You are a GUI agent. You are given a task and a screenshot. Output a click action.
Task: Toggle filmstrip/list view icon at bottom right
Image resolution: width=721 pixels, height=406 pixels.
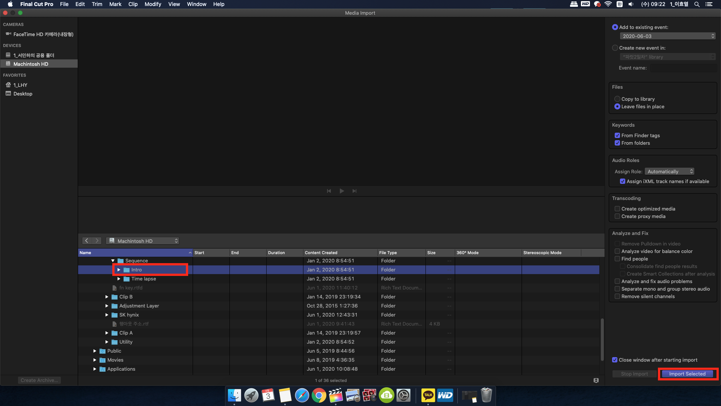pos(596,380)
